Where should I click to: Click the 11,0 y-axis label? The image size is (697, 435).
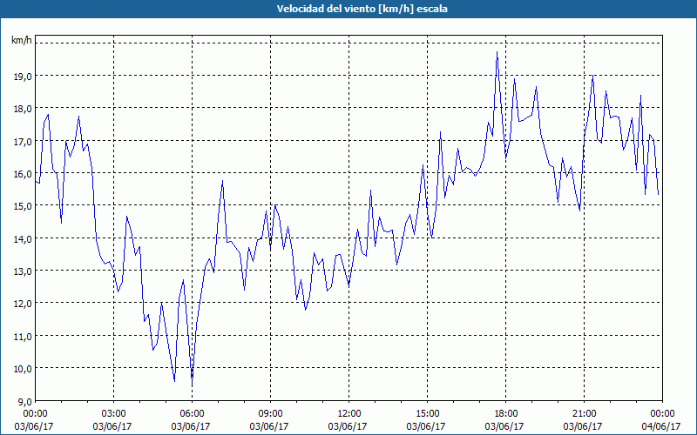pyautogui.click(x=24, y=337)
